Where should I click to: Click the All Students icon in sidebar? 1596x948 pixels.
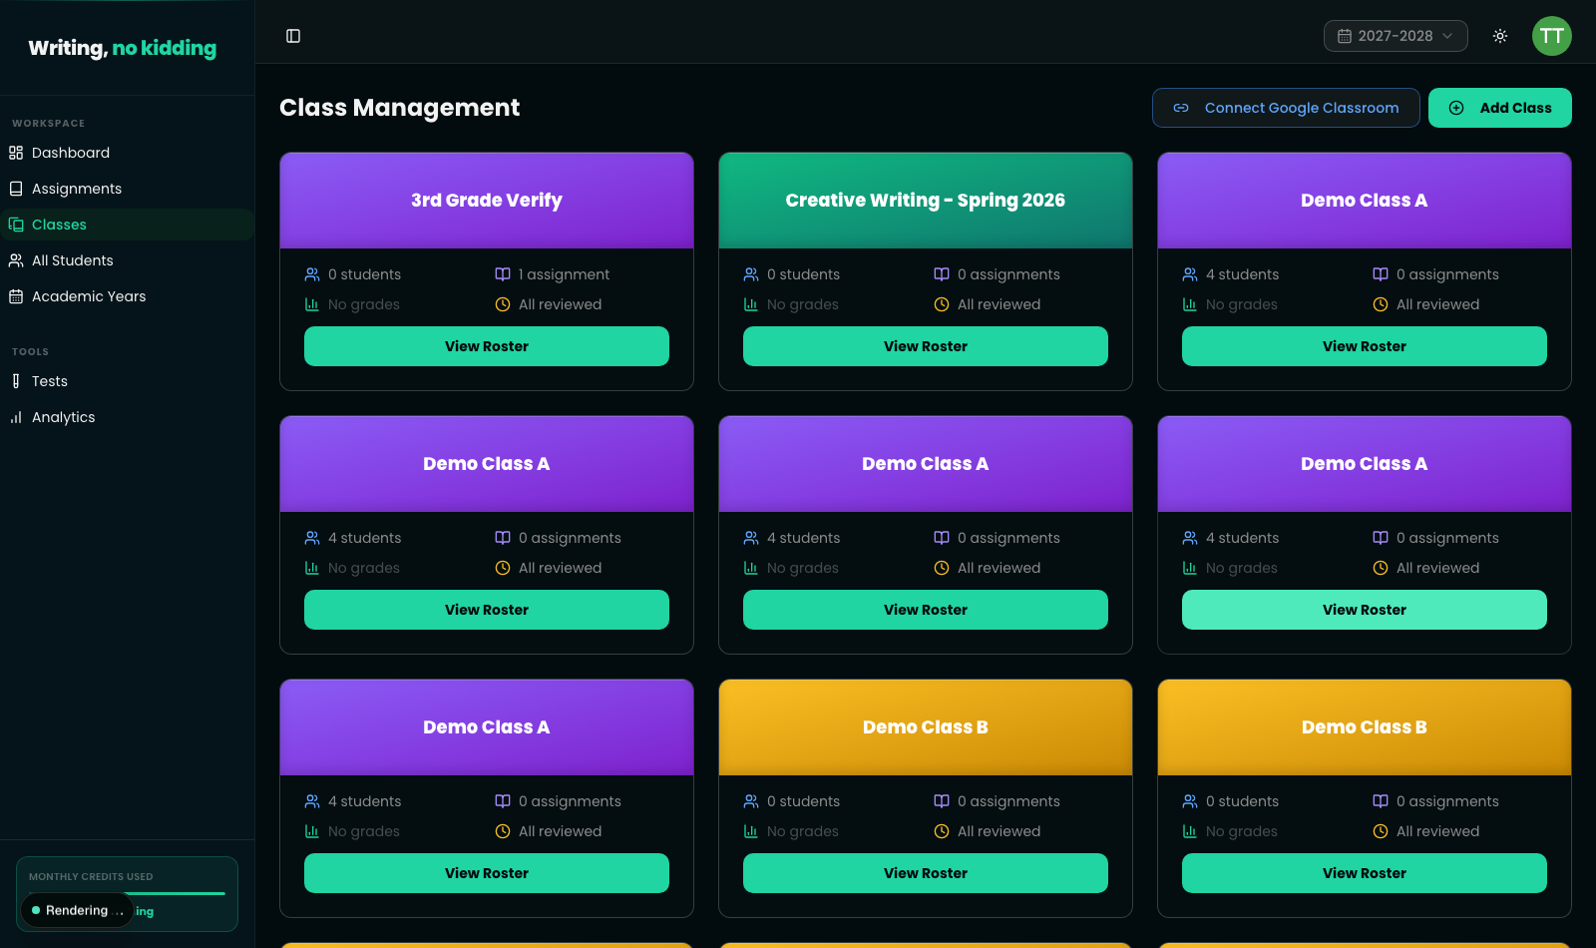(16, 260)
